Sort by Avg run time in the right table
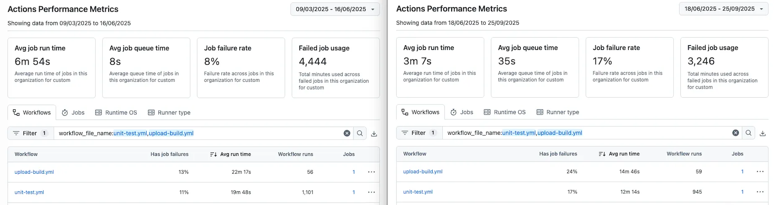The height and width of the screenshot is (205, 774). coord(619,154)
